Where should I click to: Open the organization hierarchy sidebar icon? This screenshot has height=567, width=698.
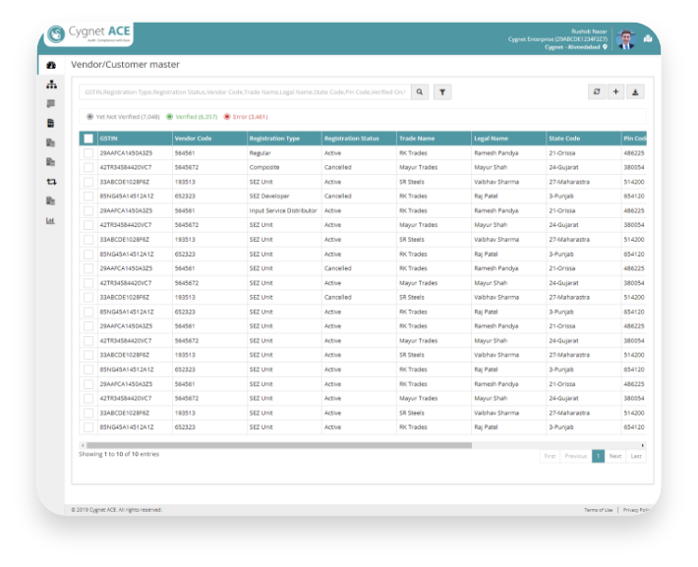tap(51, 85)
